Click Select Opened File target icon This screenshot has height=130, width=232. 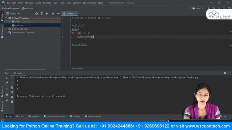tap(37, 14)
